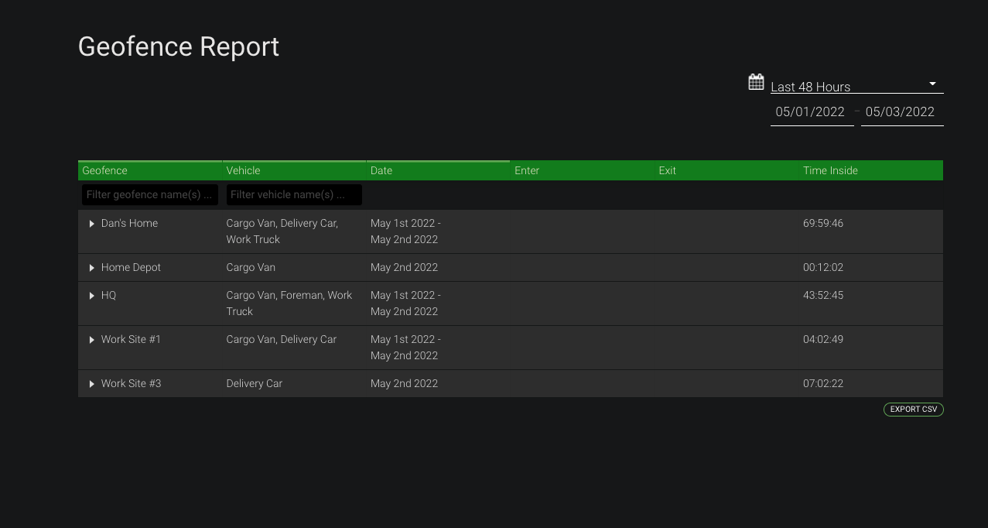
Task: Open the Last 48 Hours dropdown
Action: [856, 86]
